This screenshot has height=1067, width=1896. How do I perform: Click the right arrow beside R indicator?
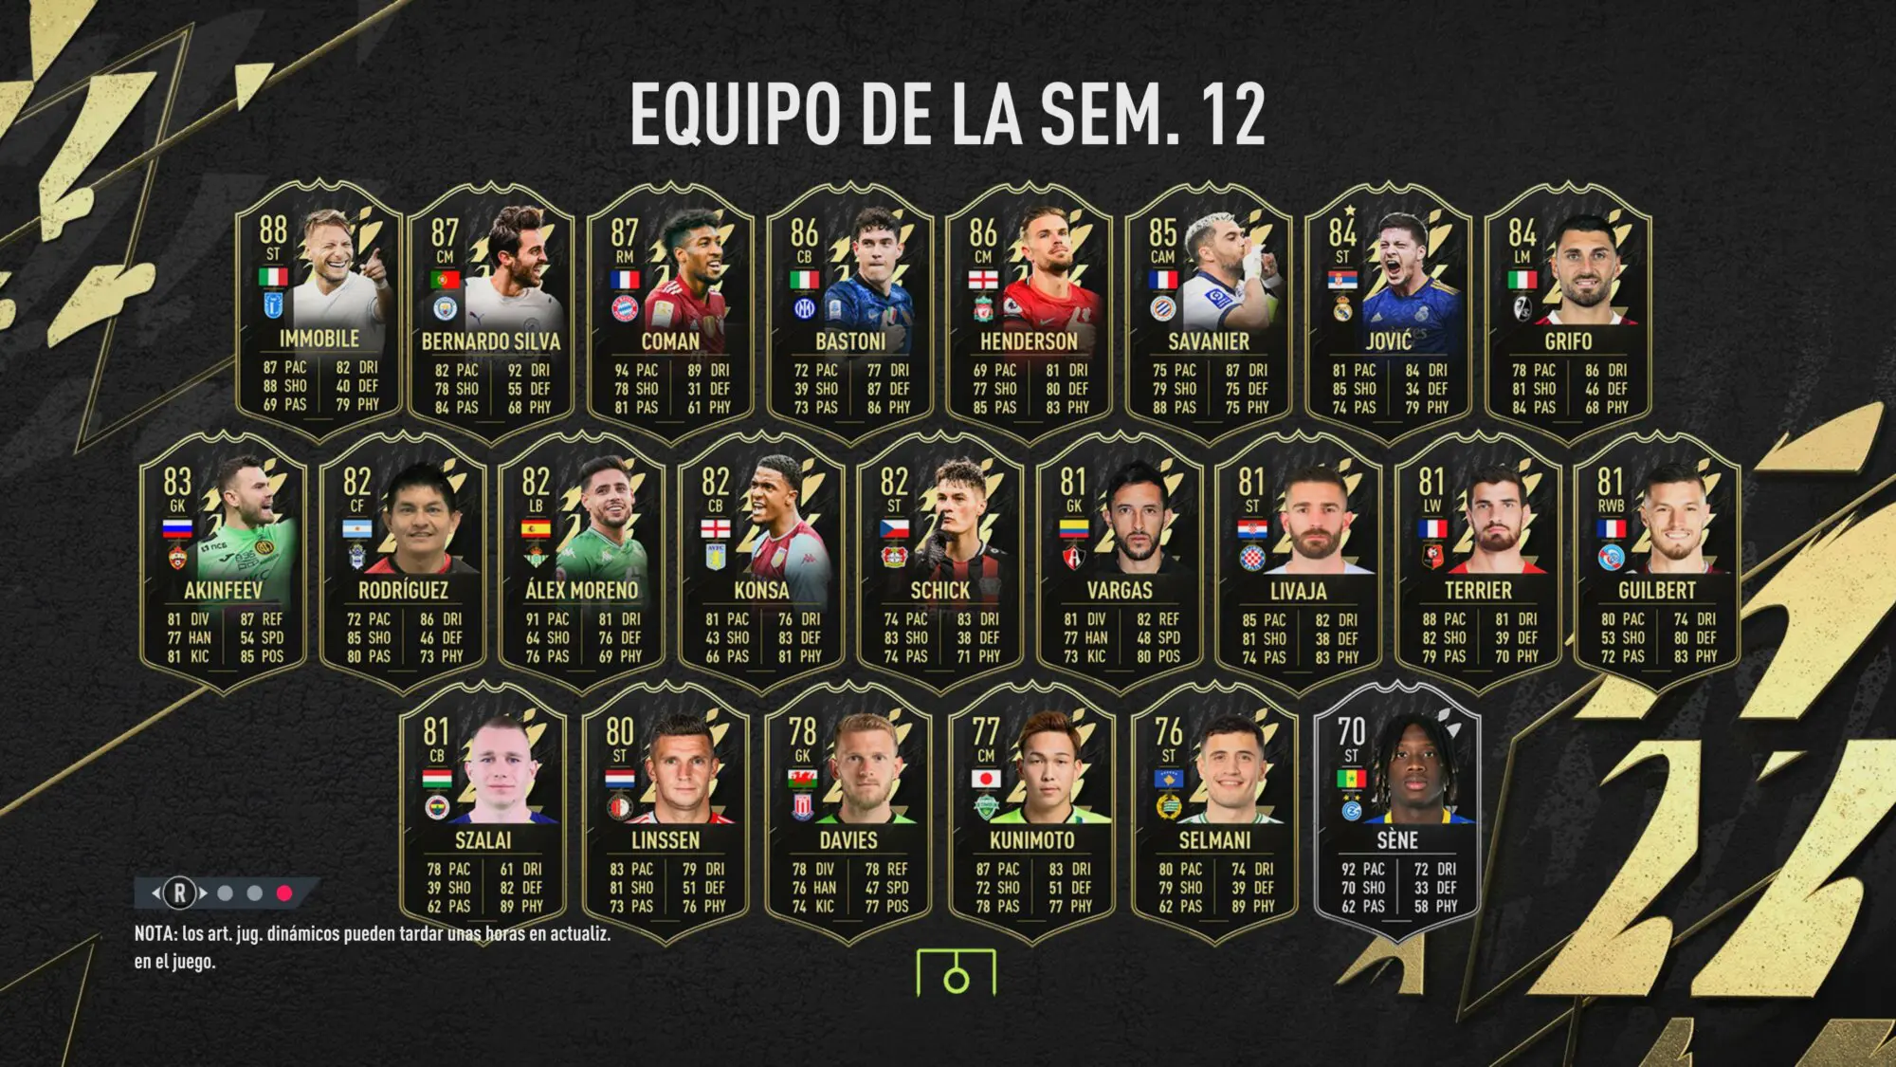(202, 892)
